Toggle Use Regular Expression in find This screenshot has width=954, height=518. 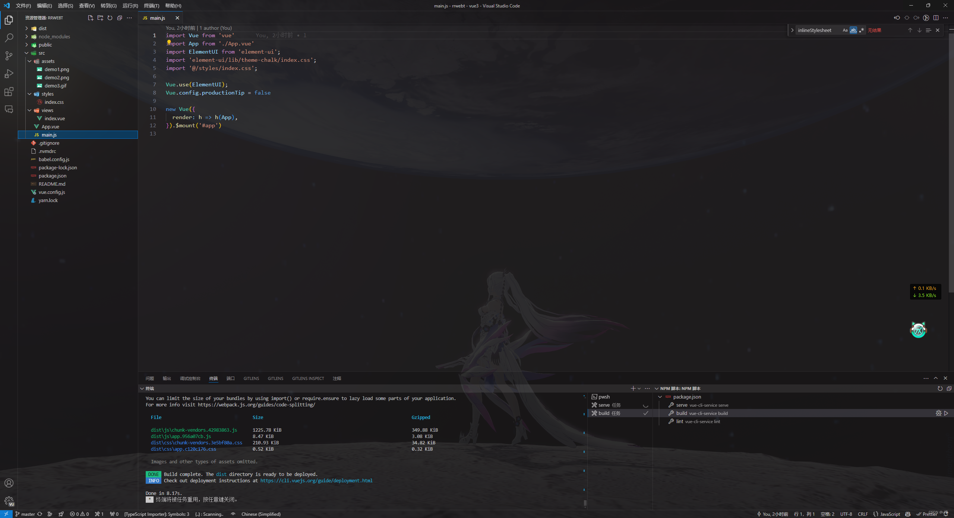click(861, 30)
